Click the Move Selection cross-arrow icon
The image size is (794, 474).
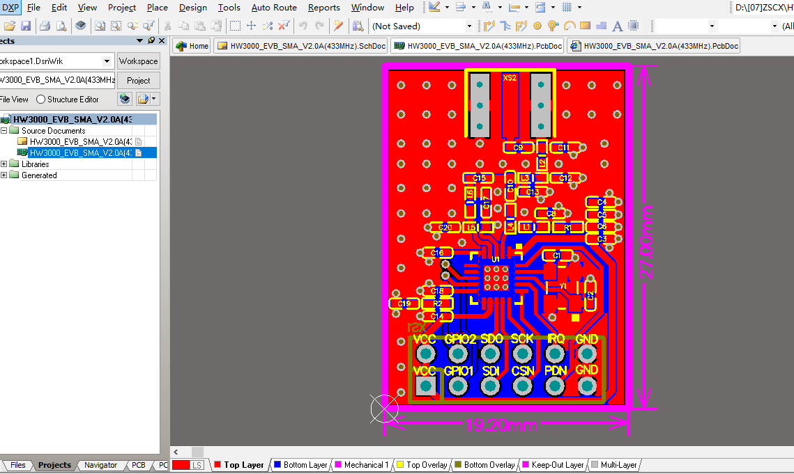(x=251, y=26)
